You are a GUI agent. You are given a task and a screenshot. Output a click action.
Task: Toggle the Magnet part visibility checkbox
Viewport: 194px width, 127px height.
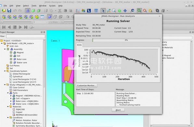(11, 52)
